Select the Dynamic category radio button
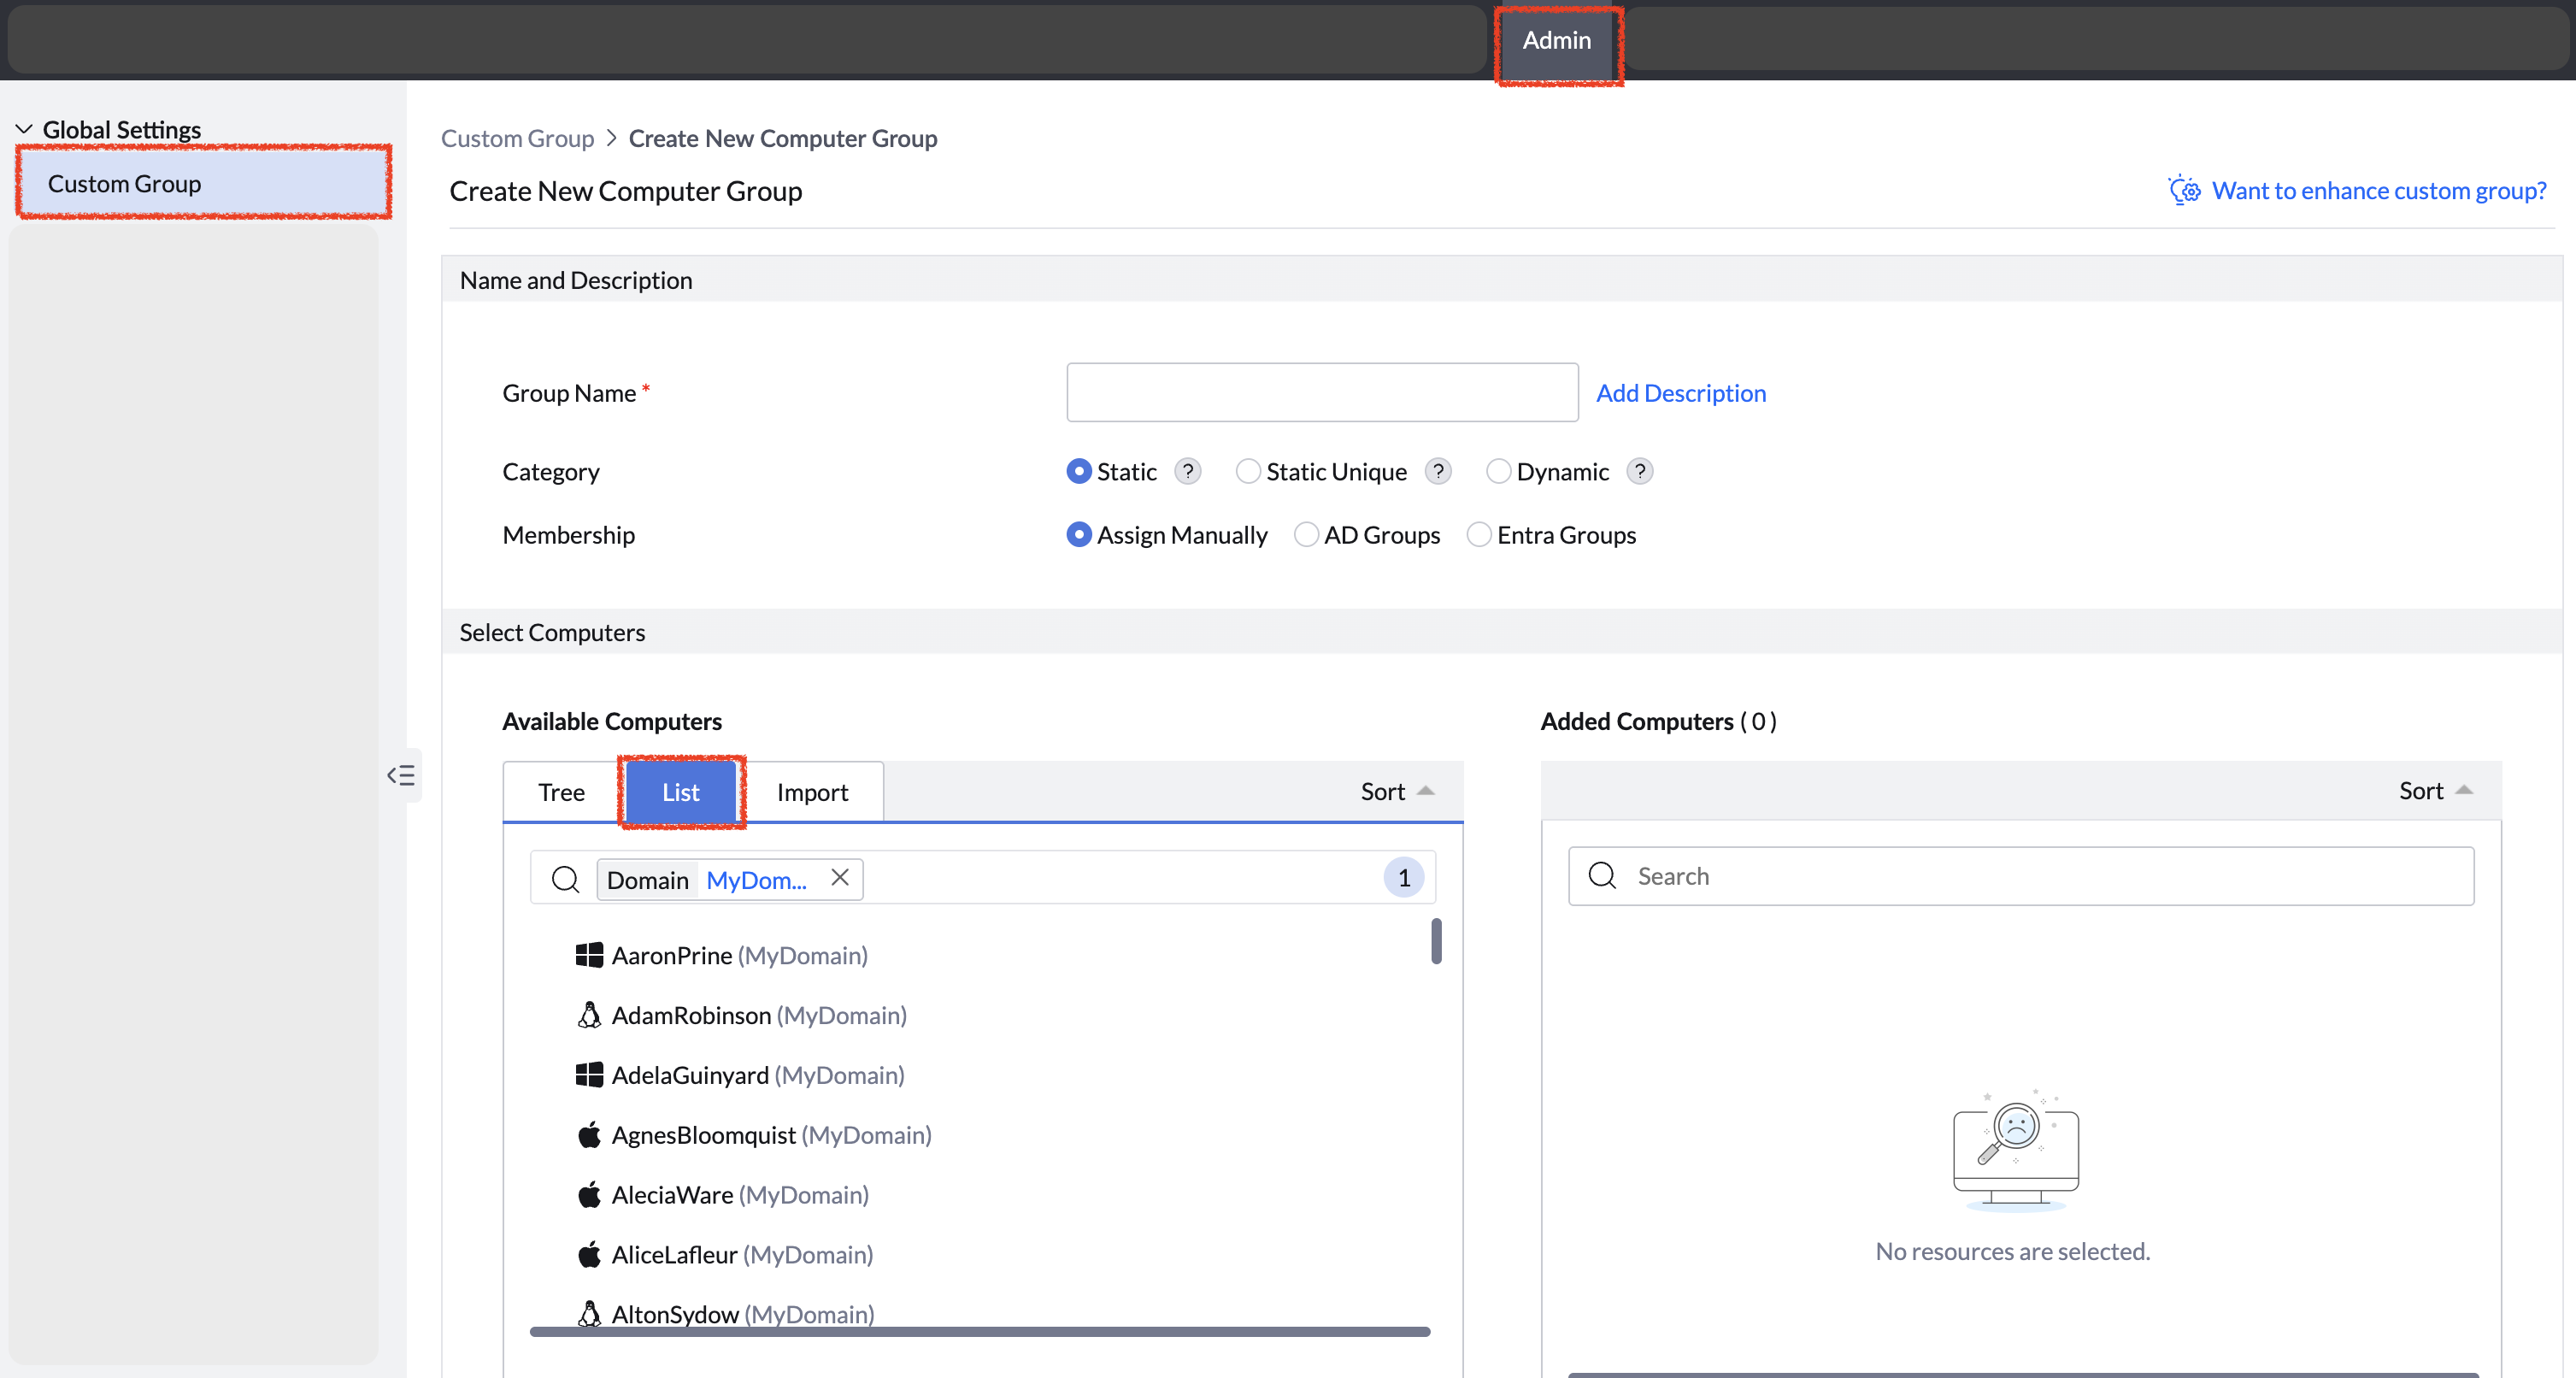This screenshot has width=2576, height=1378. (x=1497, y=471)
